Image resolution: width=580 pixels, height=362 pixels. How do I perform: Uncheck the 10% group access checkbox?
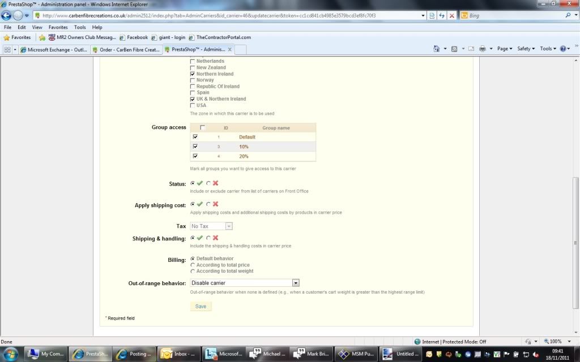point(195,146)
